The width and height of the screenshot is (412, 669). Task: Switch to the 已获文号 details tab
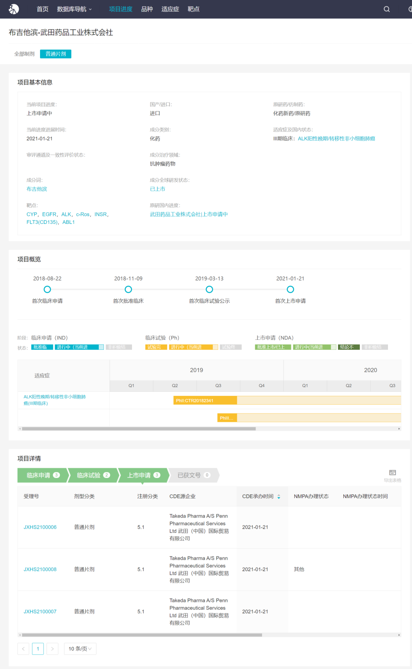click(x=193, y=475)
